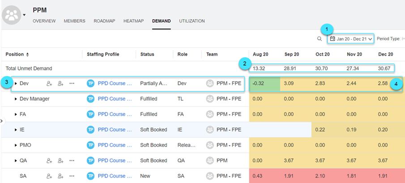The height and width of the screenshot is (183, 405).
Task: Click the TP staffing profile badge in FA row
Action: pyautogui.click(x=91, y=114)
